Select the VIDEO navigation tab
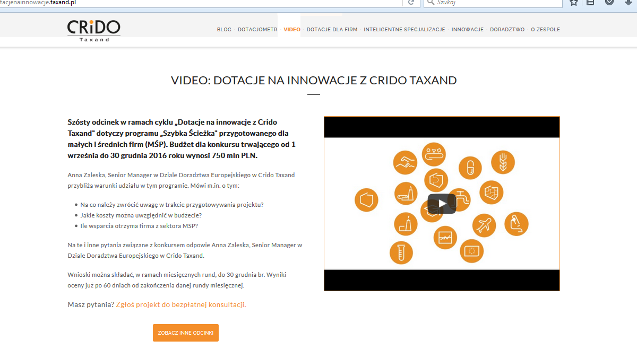This screenshot has height=358, width=637. (x=292, y=30)
